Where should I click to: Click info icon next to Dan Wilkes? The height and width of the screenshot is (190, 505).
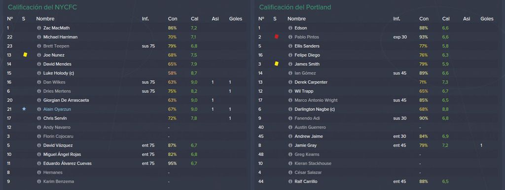tap(39, 82)
